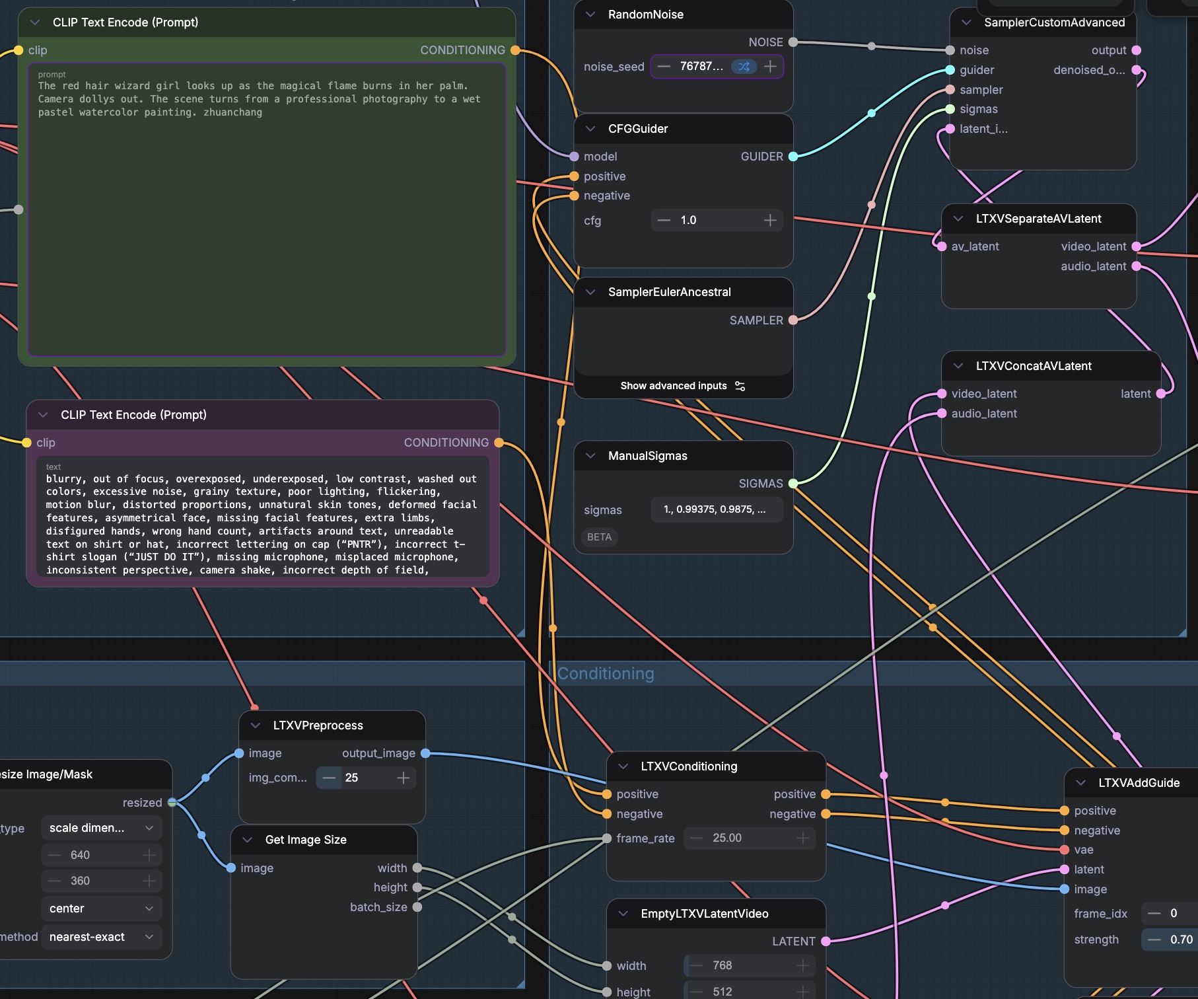Collapse the RandomNoise node
The width and height of the screenshot is (1198, 999).
pyautogui.click(x=591, y=15)
